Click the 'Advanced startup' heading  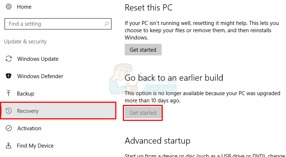click(157, 141)
